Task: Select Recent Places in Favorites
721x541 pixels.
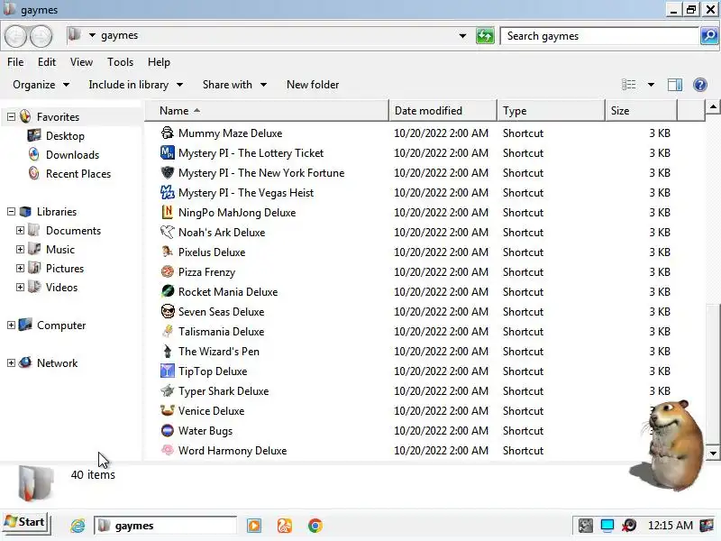Action: click(78, 173)
